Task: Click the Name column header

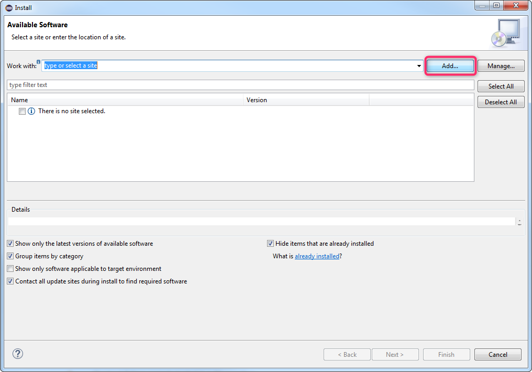Action: click(125, 100)
